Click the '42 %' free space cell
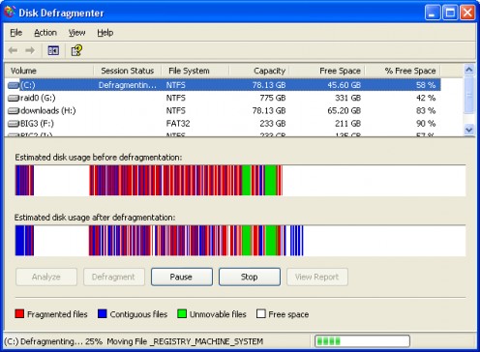The height and width of the screenshot is (352, 480). point(426,98)
